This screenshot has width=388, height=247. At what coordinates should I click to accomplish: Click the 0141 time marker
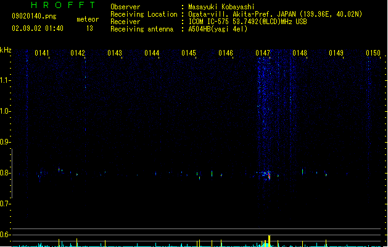pos(42,53)
